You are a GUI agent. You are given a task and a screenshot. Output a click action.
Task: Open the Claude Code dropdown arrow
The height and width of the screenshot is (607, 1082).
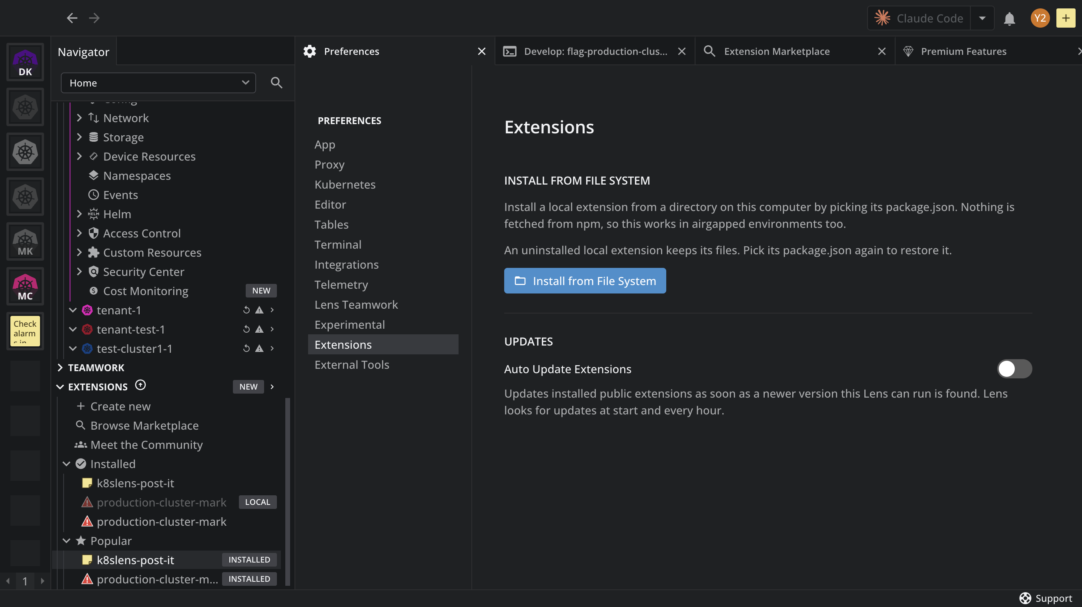click(982, 18)
